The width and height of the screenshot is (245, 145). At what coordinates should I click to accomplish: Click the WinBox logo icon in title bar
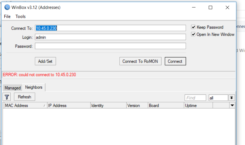click(7, 7)
